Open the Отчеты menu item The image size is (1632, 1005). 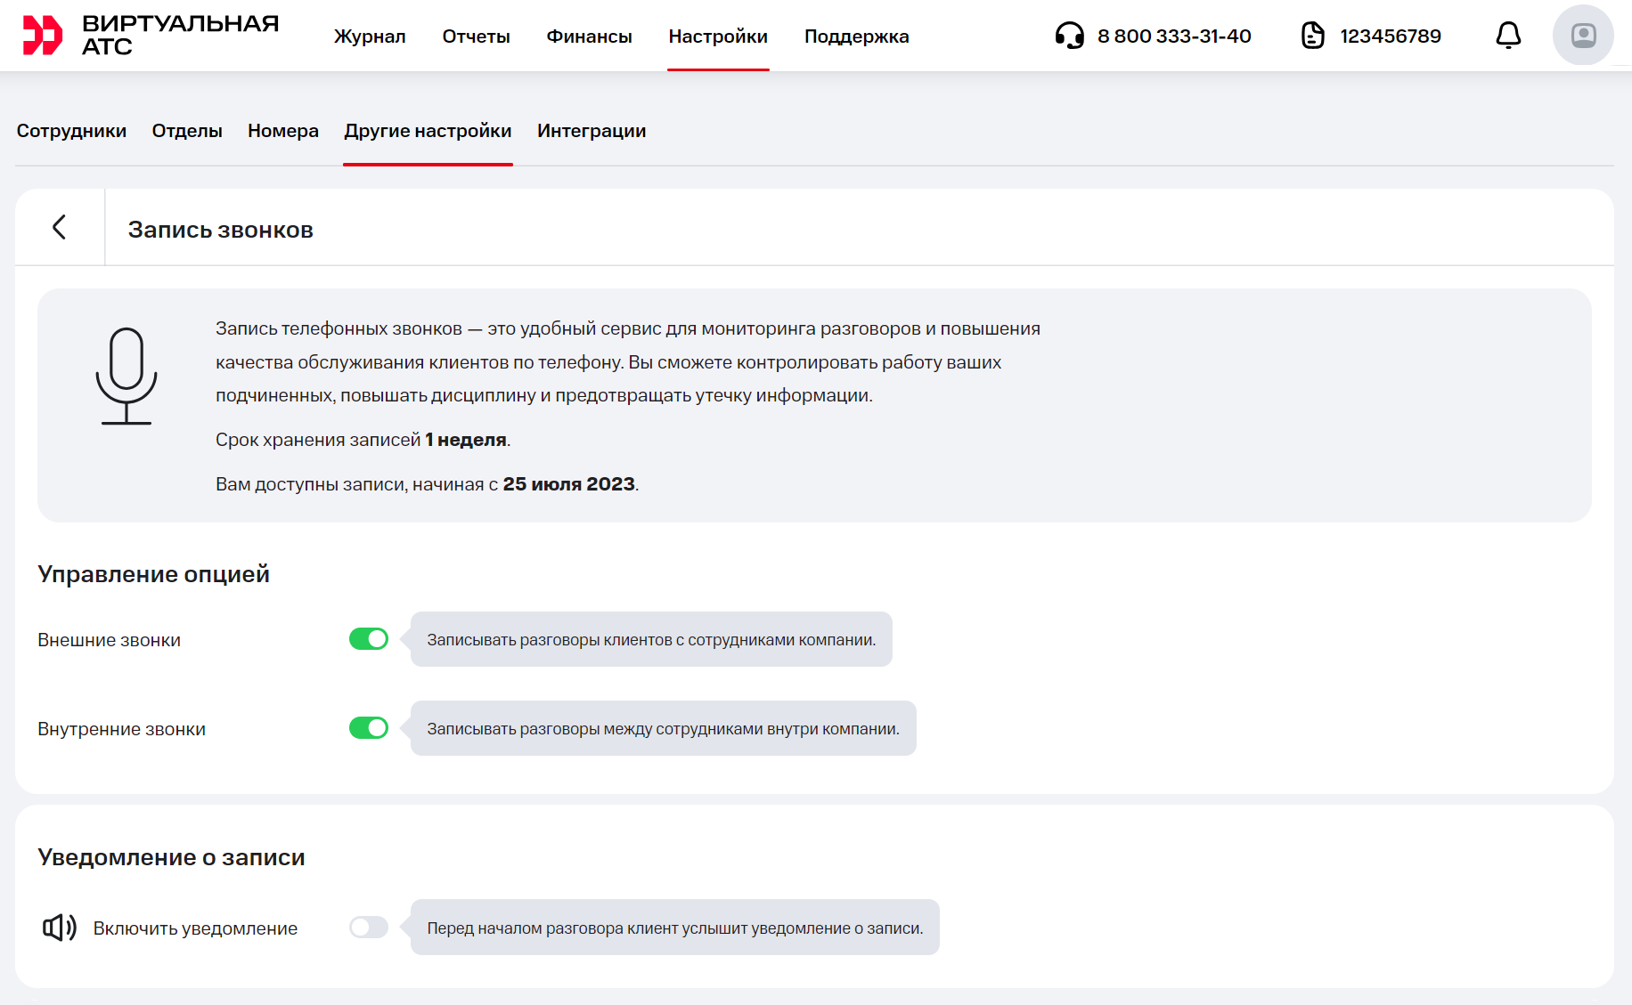tap(476, 36)
